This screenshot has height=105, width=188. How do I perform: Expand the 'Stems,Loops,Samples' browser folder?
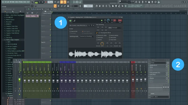pyautogui.click(x=12, y=40)
